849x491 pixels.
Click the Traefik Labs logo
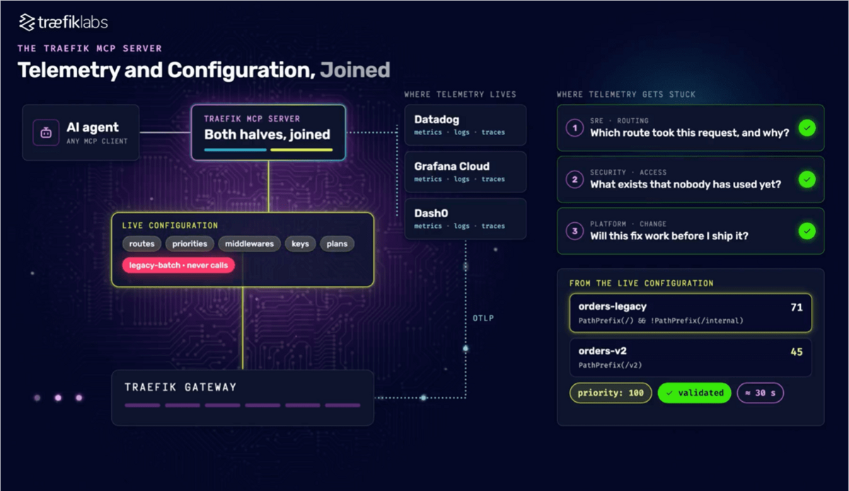point(63,23)
